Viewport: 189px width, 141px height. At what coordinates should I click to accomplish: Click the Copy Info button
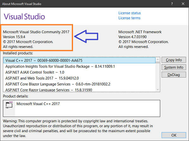(x=174, y=60)
